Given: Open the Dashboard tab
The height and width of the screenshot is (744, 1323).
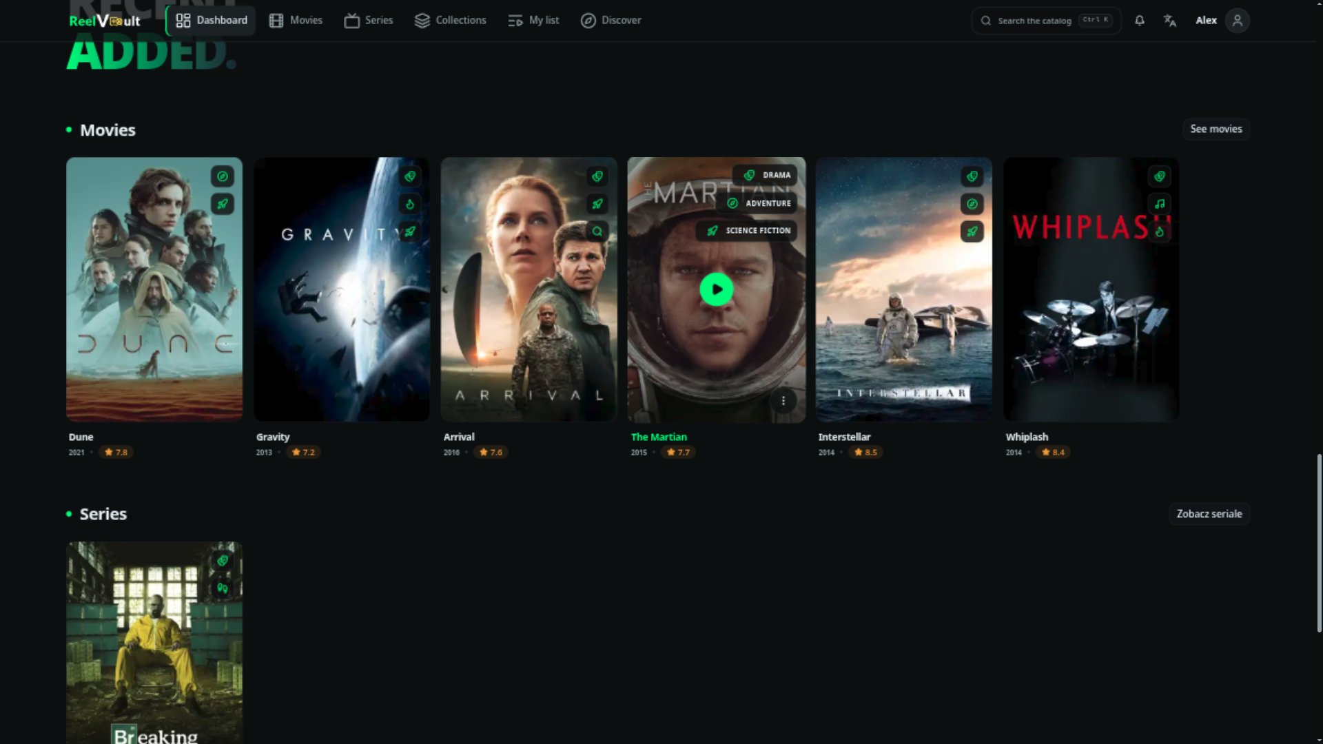Looking at the screenshot, I should [211, 21].
